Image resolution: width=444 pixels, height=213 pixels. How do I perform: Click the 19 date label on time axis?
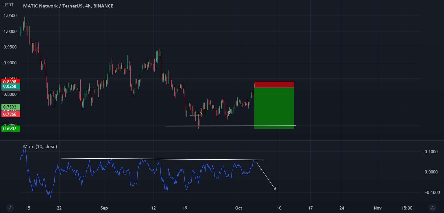185,208
